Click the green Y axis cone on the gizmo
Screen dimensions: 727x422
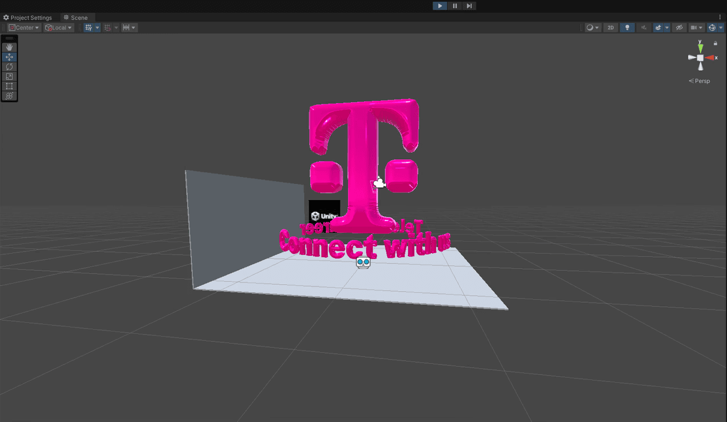(x=701, y=47)
